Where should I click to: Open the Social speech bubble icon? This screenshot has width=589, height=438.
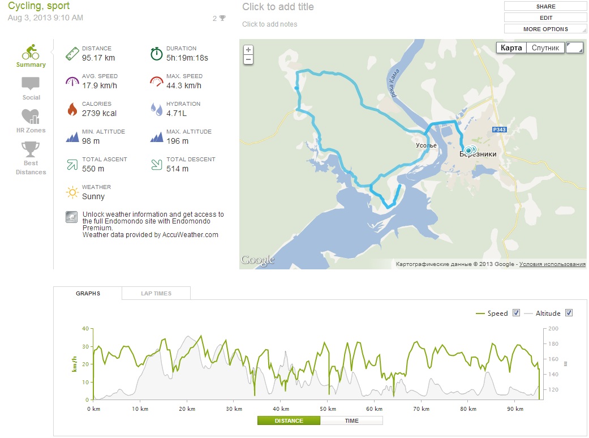[x=31, y=84]
